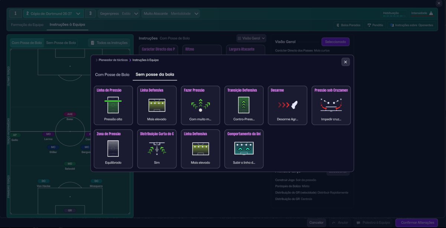Screen dimensions: 446x228
Task: Open the Comportamento da linha card
Action: 244,149
